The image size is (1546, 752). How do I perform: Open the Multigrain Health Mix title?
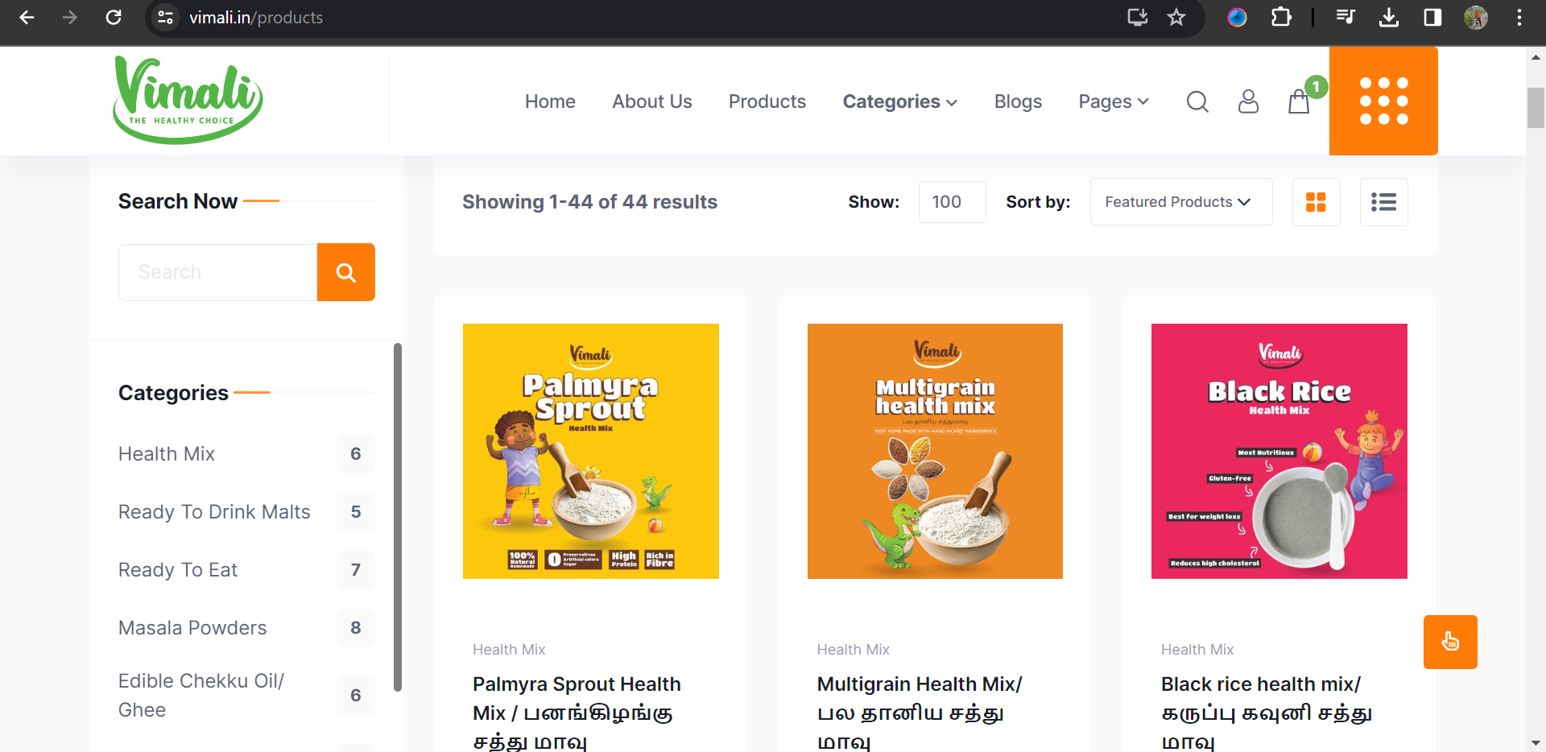click(x=920, y=713)
